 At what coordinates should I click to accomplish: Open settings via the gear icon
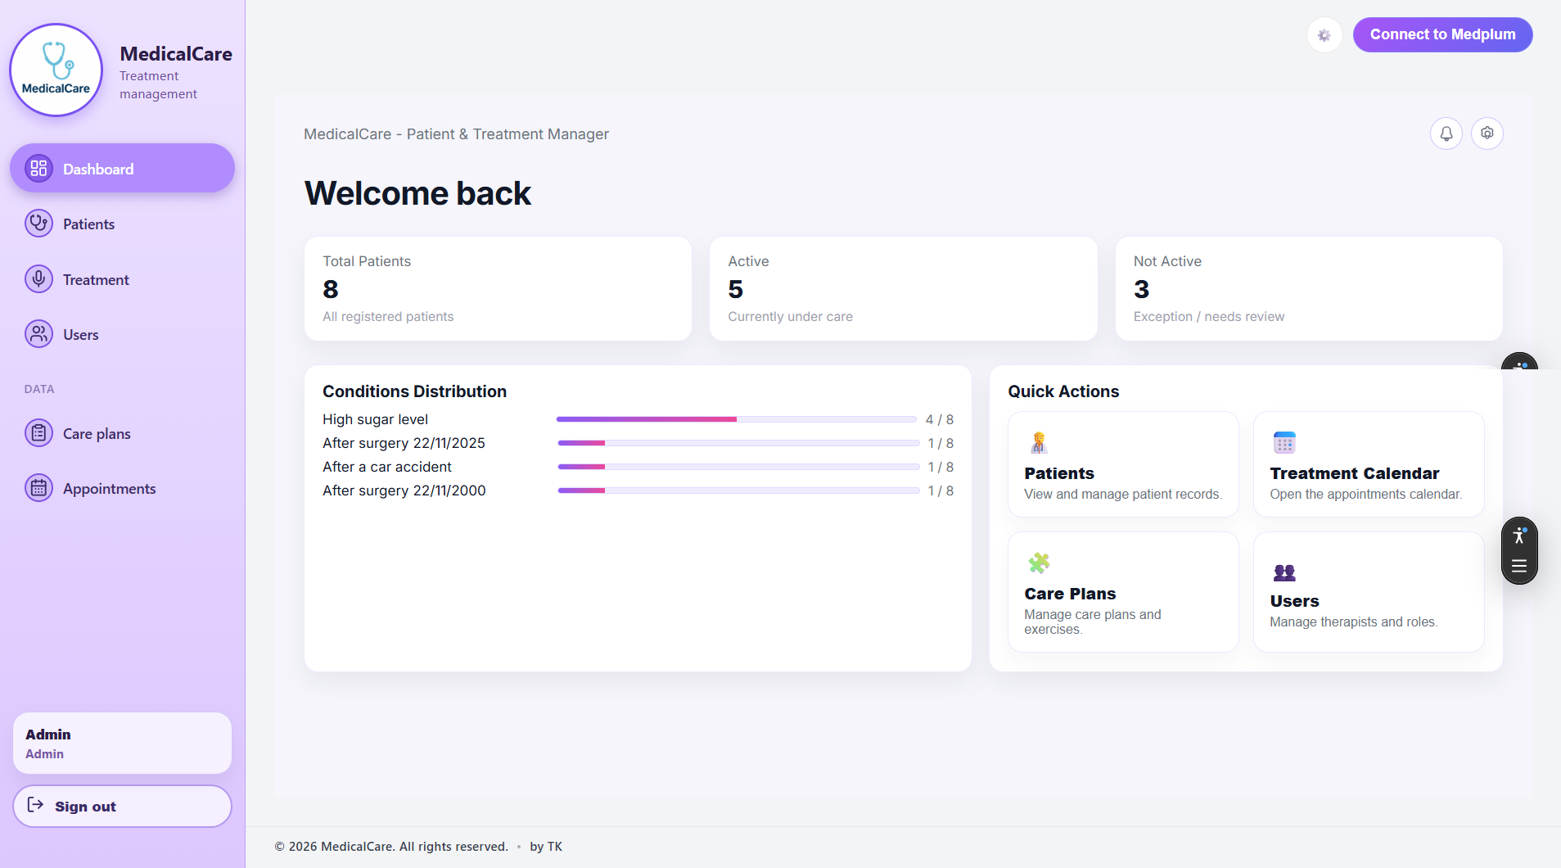click(1487, 133)
